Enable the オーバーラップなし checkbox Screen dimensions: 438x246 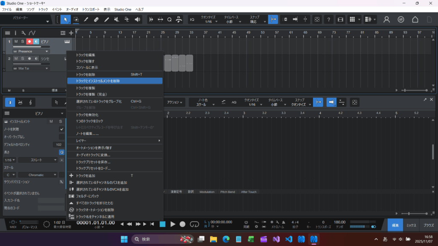click(x=62, y=137)
